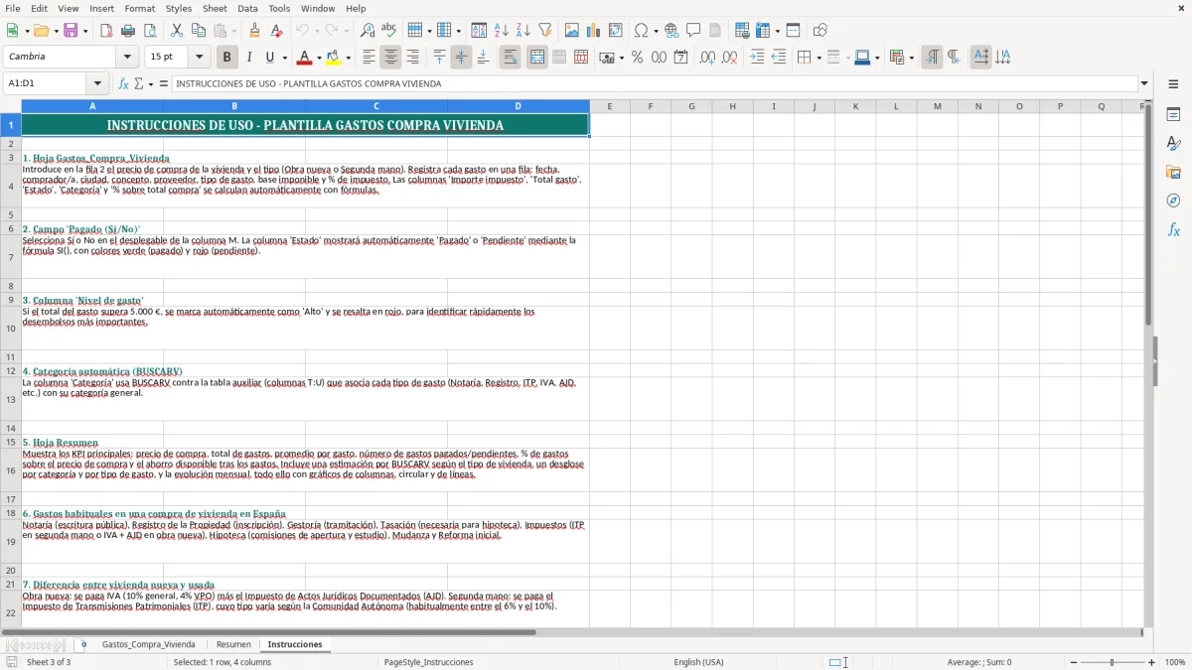This screenshot has height=670, width=1192.
Task: Open the font size dropdown
Action: click(199, 58)
